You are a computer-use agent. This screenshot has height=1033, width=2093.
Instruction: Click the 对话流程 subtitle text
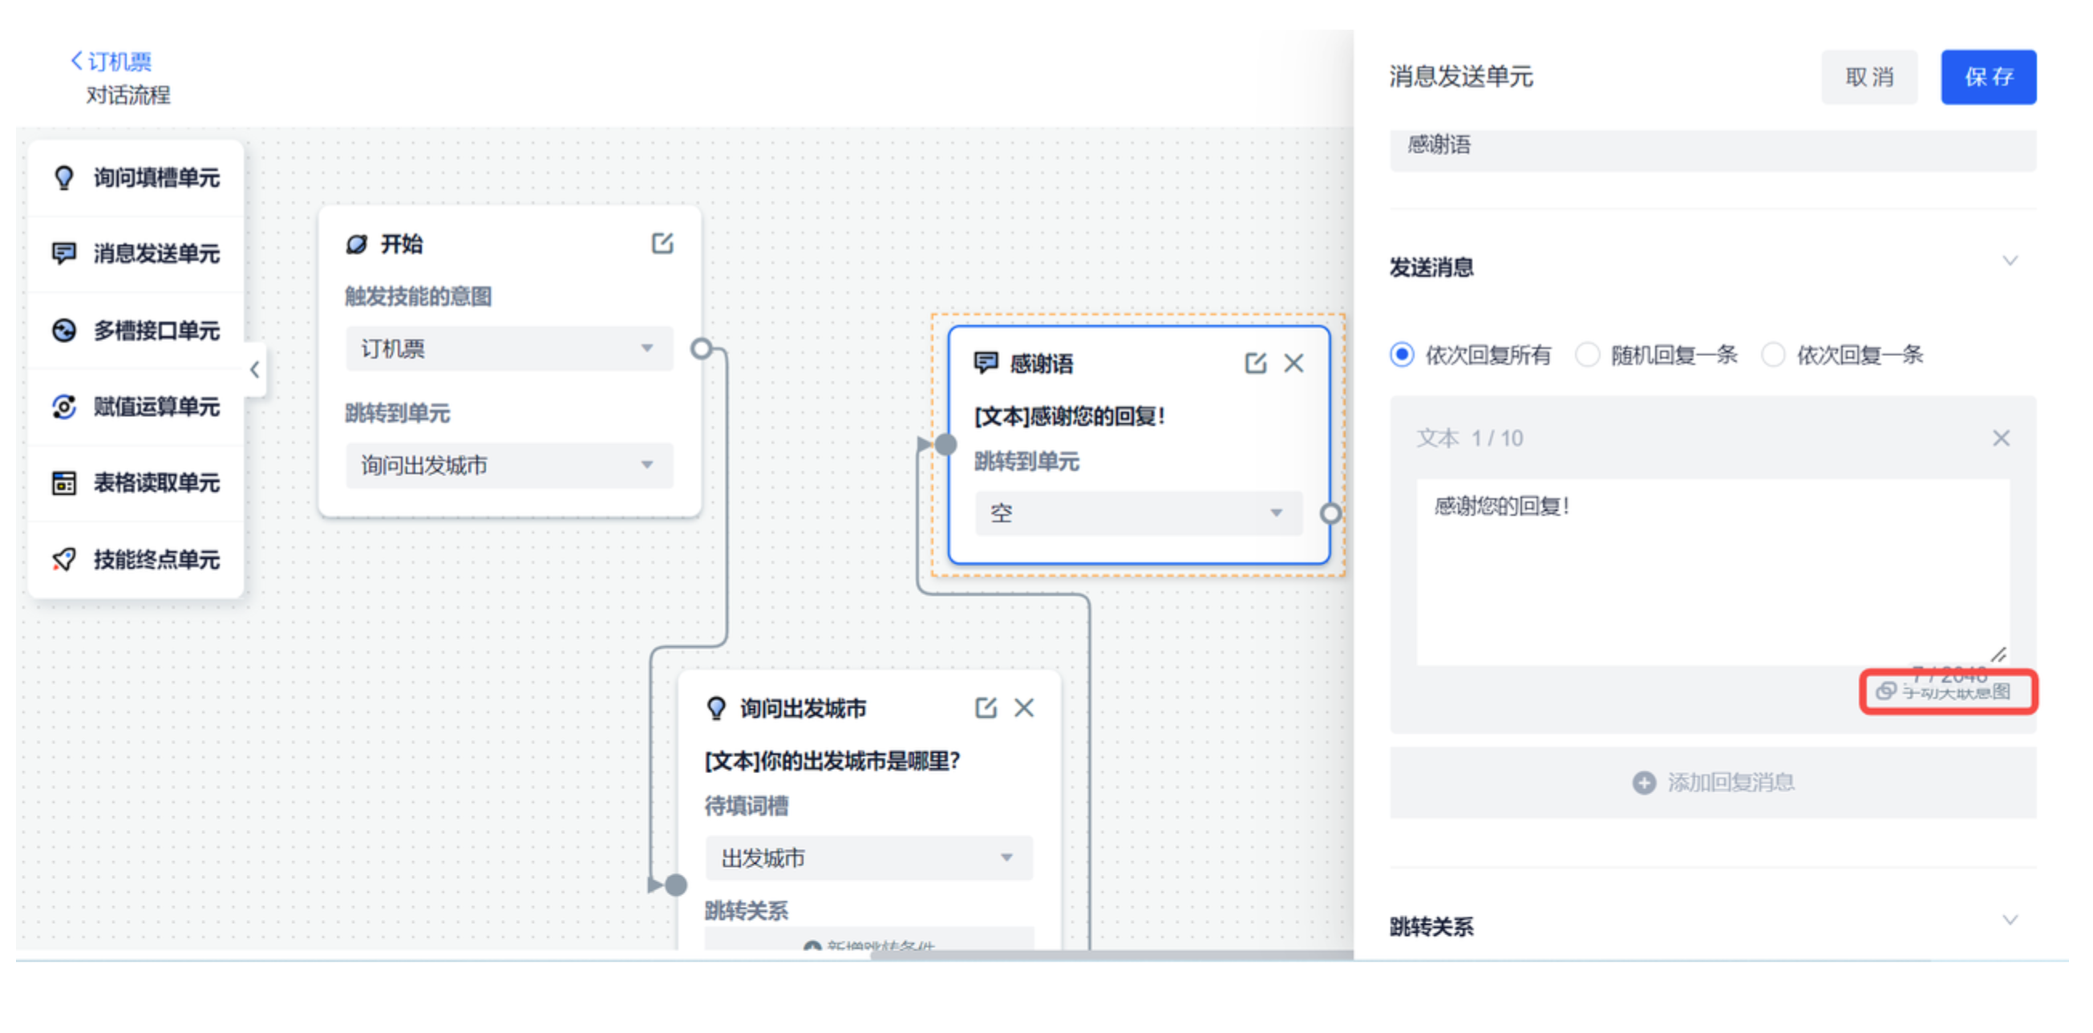point(128,95)
